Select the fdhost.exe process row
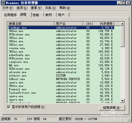The width and height of the screenshot is (132, 123). click(x=61, y=79)
